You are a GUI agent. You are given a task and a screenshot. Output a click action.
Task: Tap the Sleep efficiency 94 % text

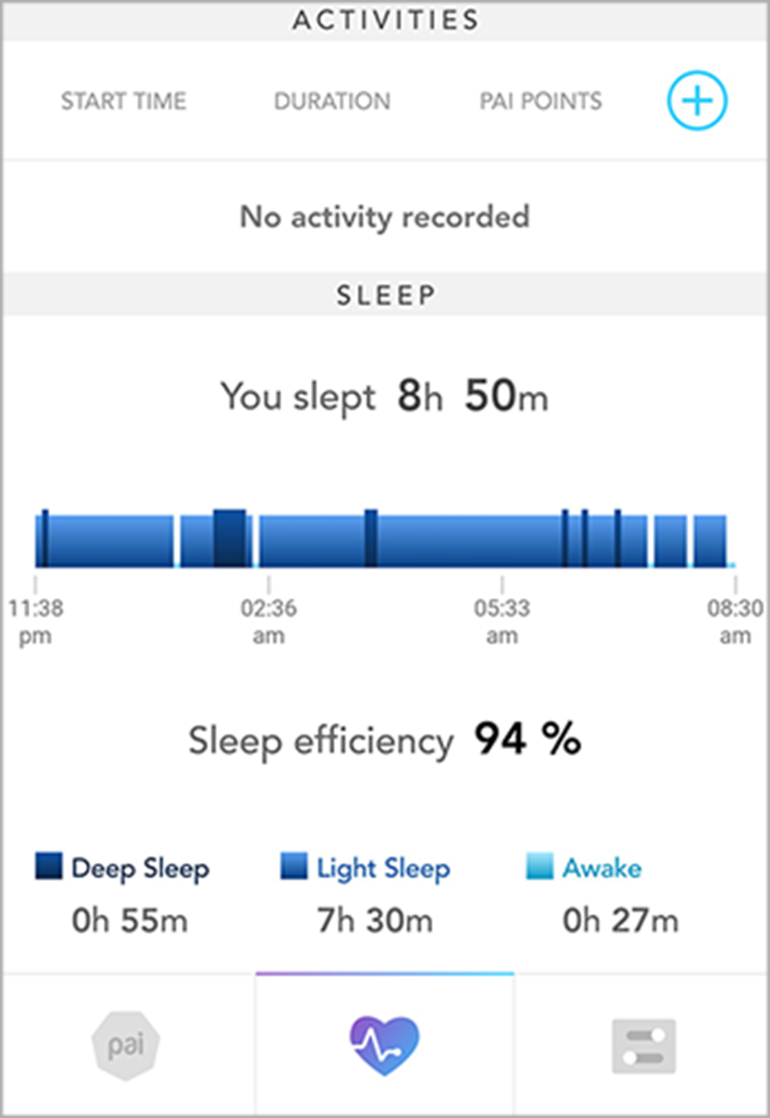(384, 741)
